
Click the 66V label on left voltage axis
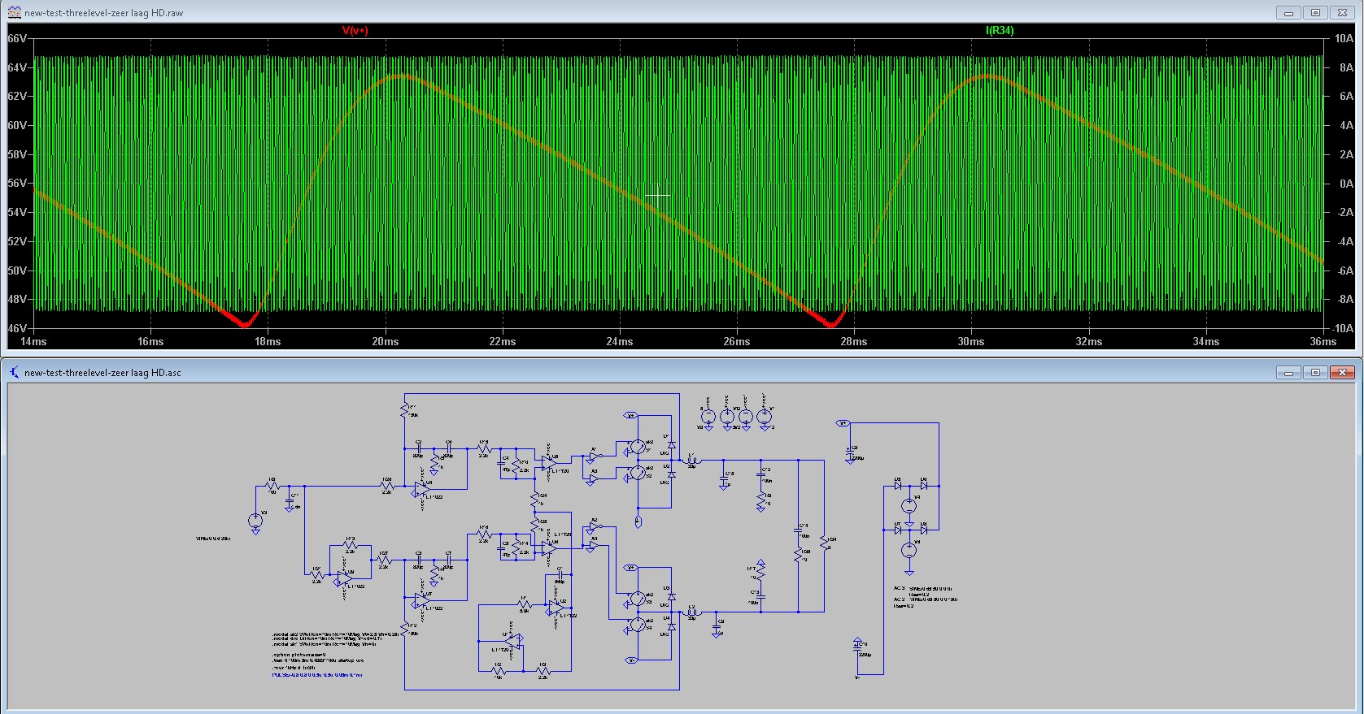[17, 38]
